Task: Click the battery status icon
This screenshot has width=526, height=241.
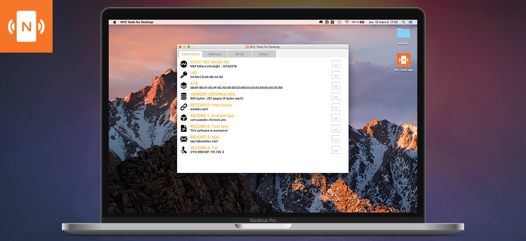Action: (362, 22)
